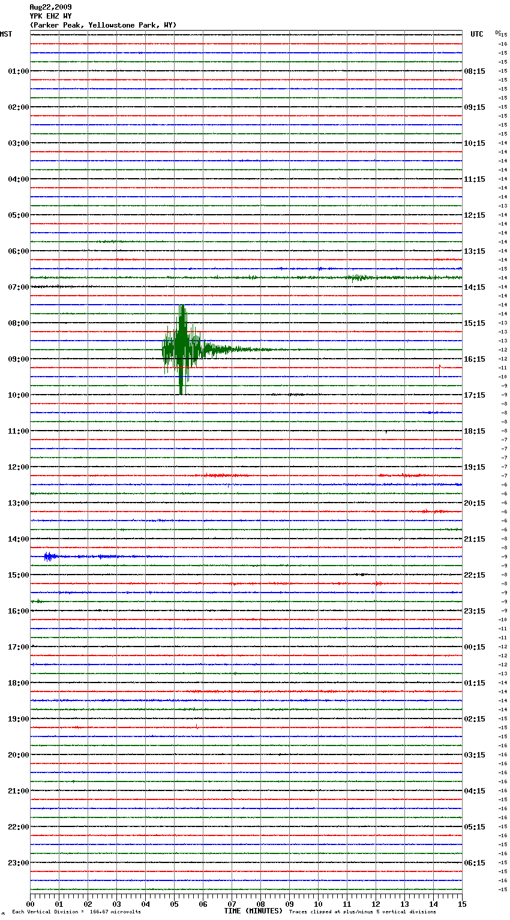
Task: Click the 17:15 UTC time label
Action: (x=475, y=395)
